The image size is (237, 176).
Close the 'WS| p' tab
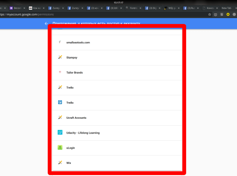click(x=179, y=8)
